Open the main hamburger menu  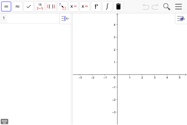coord(179,6)
